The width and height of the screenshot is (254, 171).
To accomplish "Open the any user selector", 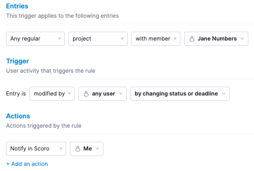I will coord(103,94).
